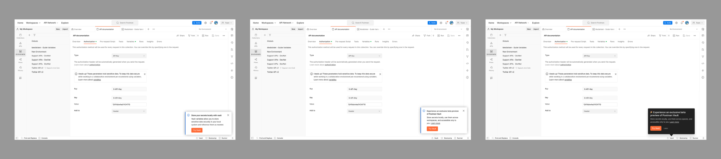Open the Type 'API Key' dropdown in left window
Viewport: 721px width, 159px height.
click(129, 56)
